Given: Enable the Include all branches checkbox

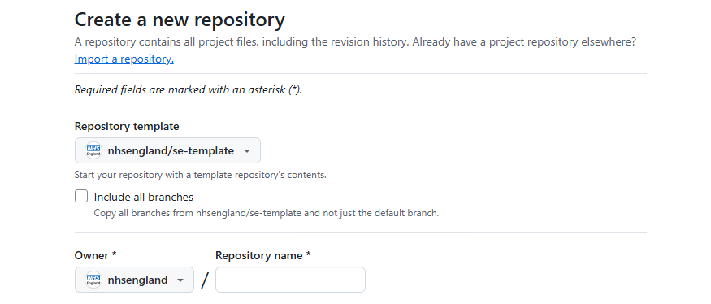Looking at the screenshot, I should tap(81, 196).
